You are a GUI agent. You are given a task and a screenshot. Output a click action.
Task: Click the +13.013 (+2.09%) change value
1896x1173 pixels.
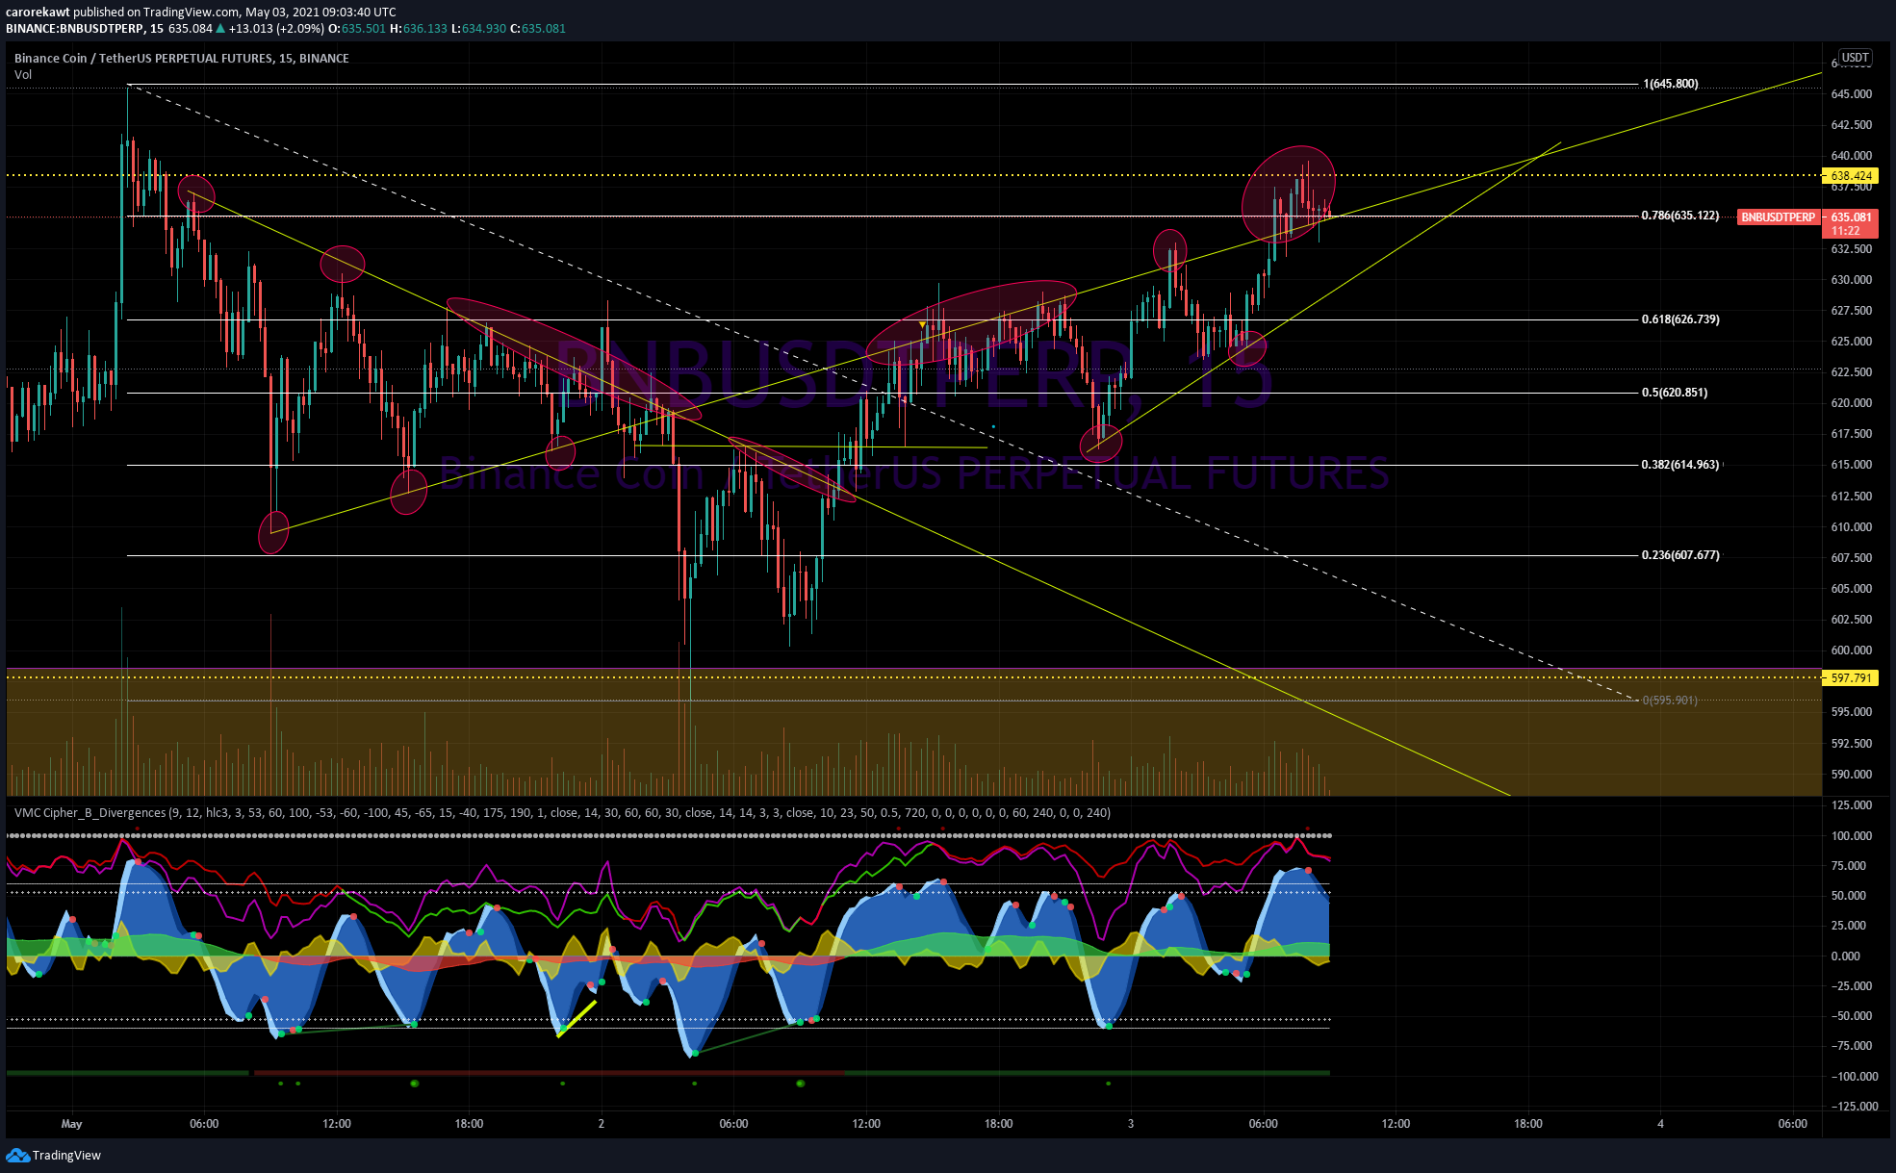[276, 29]
